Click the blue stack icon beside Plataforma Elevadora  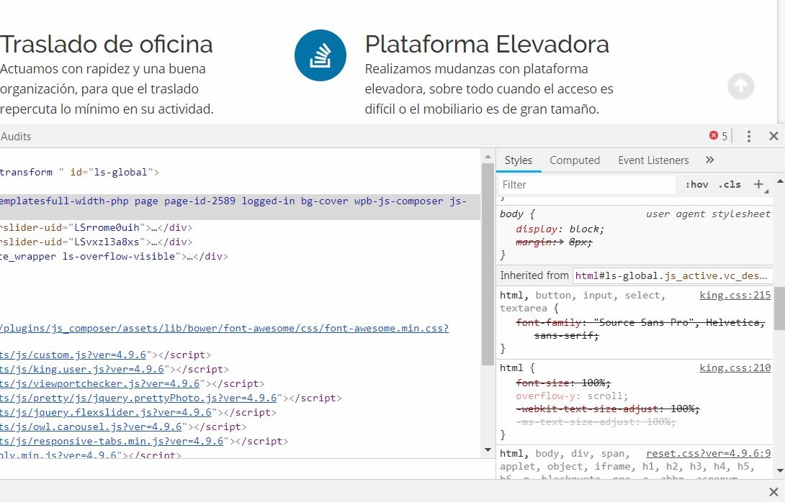pos(320,55)
